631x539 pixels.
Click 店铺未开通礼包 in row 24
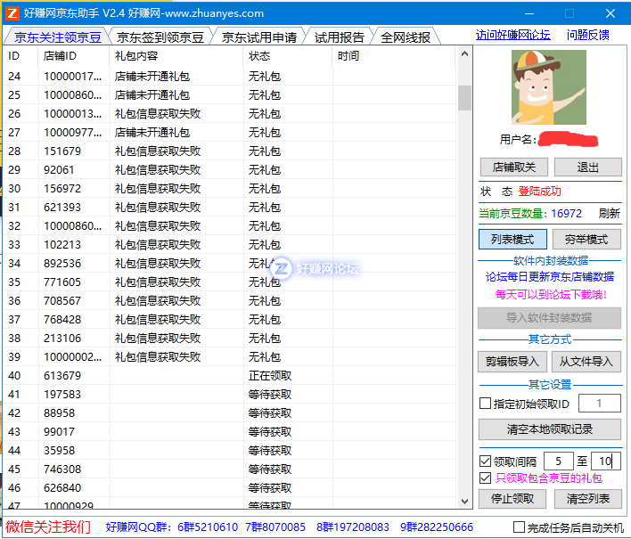(152, 77)
